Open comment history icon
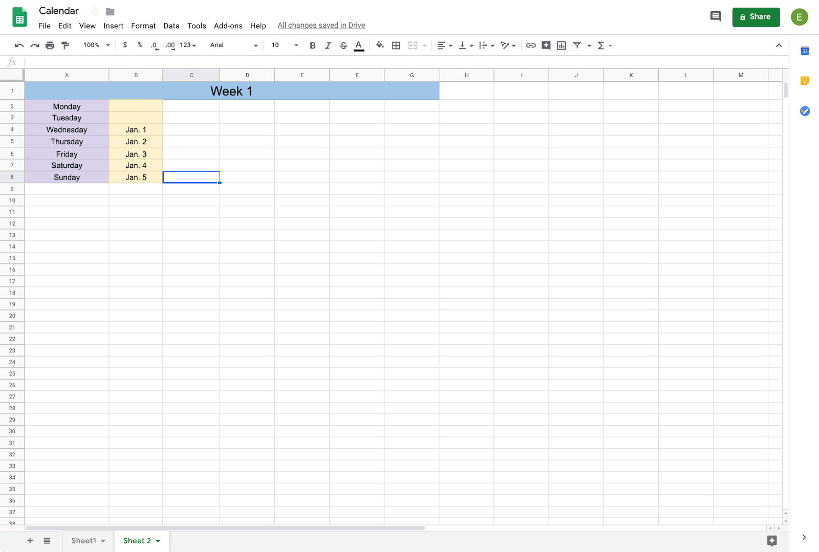The width and height of the screenshot is (819, 552). click(x=716, y=16)
